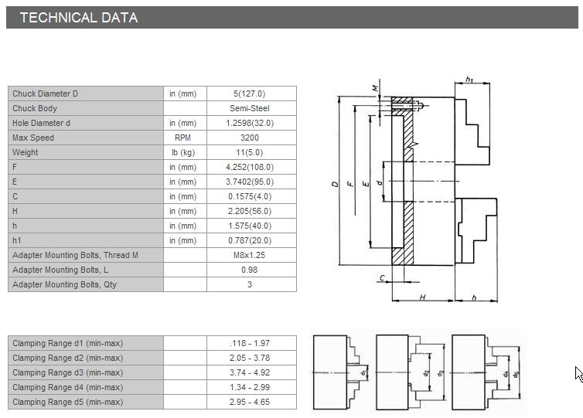Click the H dimension value 2.205(56.0)
The image size is (583, 418).
click(x=250, y=211)
